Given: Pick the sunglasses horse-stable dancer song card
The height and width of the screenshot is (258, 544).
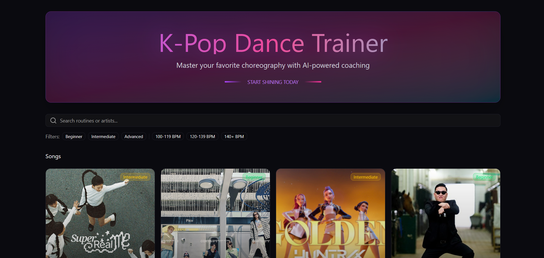Looking at the screenshot, I should pos(446,213).
